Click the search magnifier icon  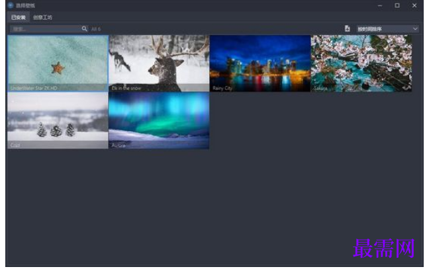pyautogui.click(x=85, y=28)
